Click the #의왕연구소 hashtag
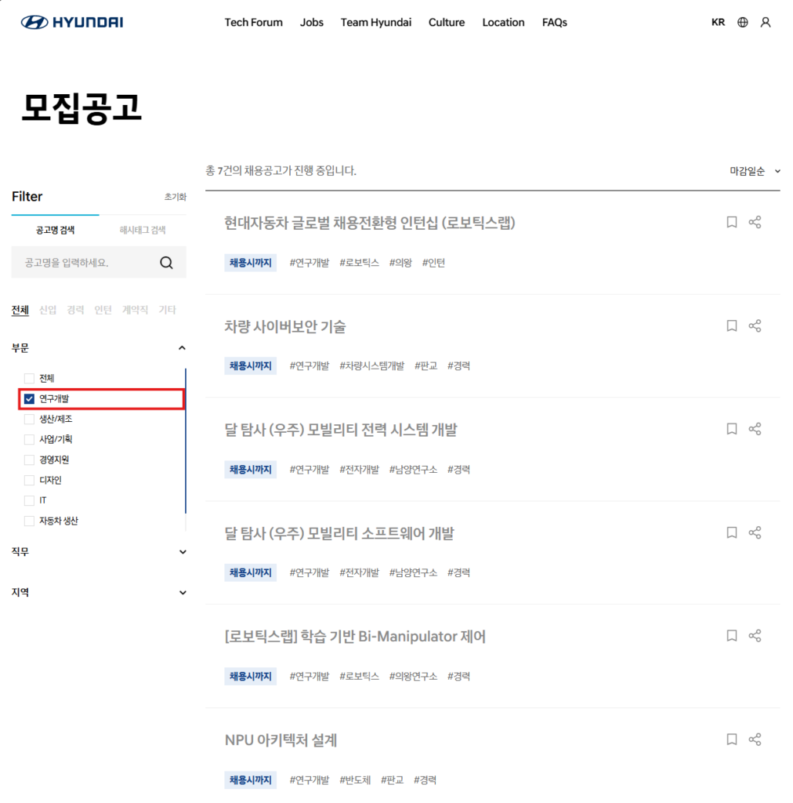This screenshot has width=793, height=803. (x=414, y=676)
